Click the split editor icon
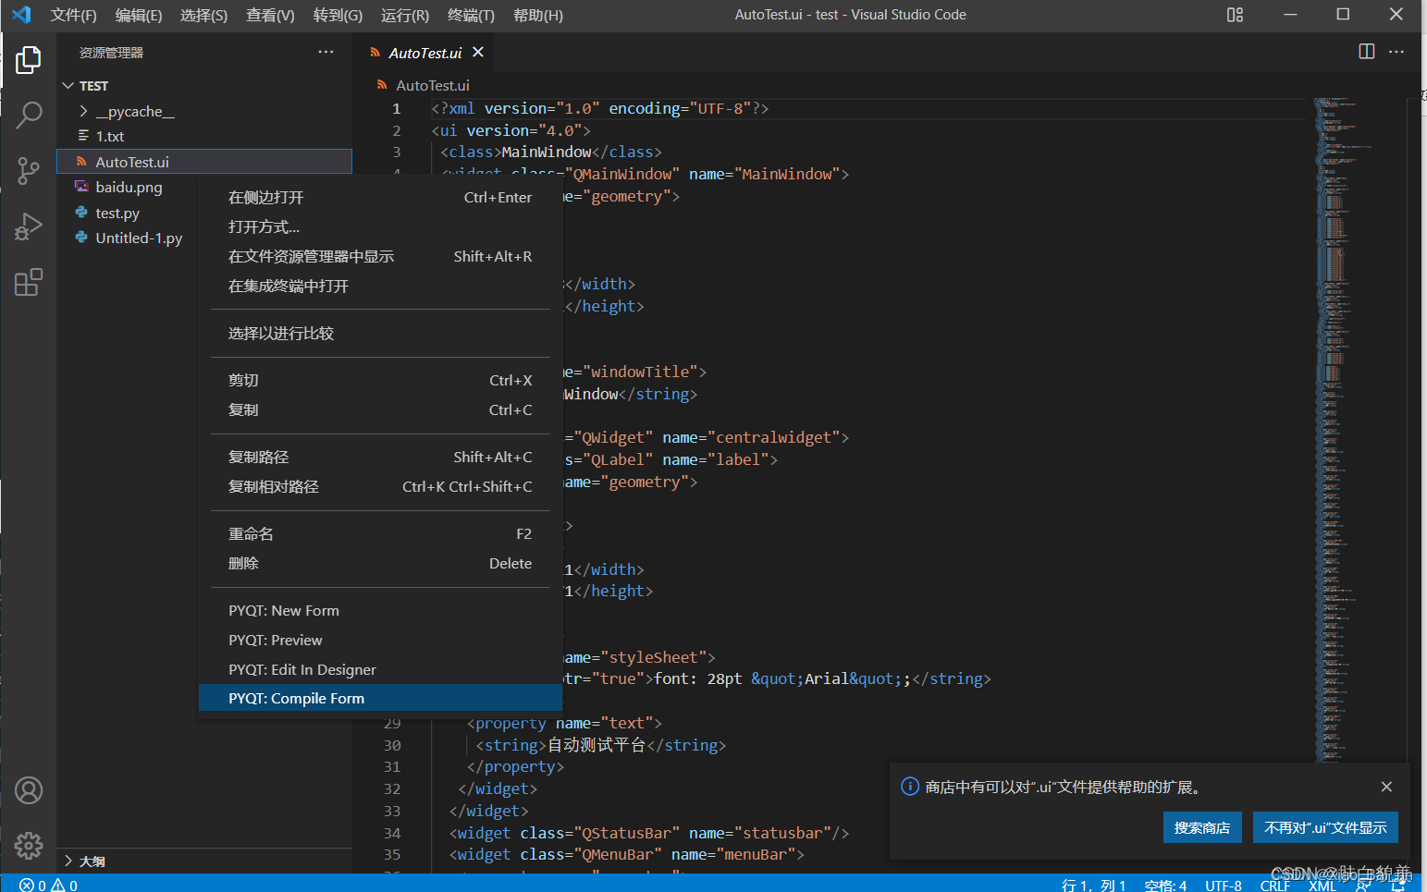Viewport: 1427px width, 892px height. click(1367, 52)
